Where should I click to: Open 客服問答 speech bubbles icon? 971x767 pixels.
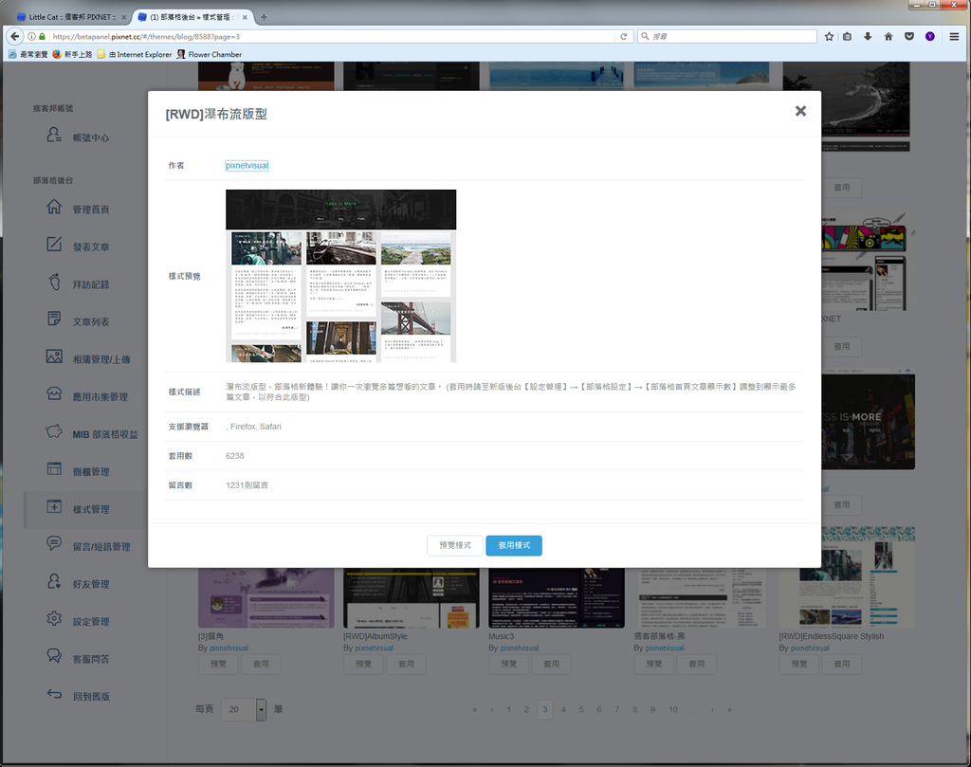pyautogui.click(x=54, y=656)
